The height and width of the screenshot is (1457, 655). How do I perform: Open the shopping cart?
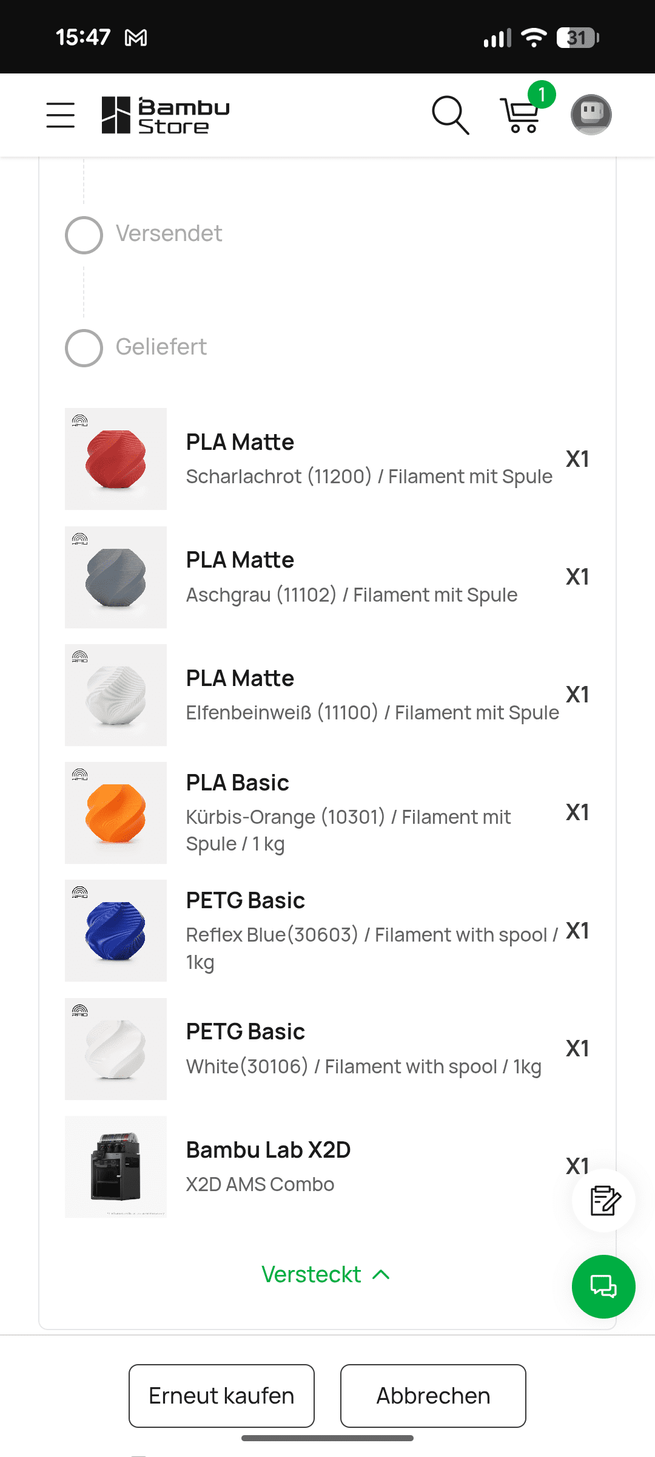(x=520, y=115)
